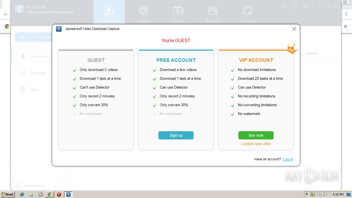Click the shopping cart icon in the title bar
The width and height of the screenshot is (352, 198).
point(285,6)
